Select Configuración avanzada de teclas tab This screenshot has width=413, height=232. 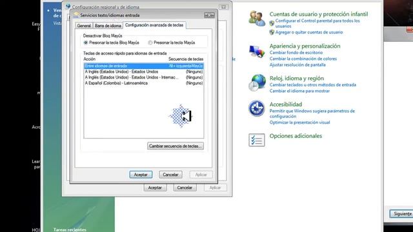[x=154, y=25]
